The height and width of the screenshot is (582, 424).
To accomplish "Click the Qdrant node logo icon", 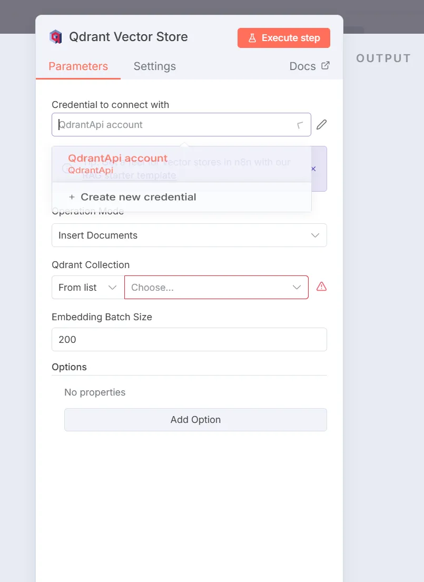I will (x=56, y=37).
